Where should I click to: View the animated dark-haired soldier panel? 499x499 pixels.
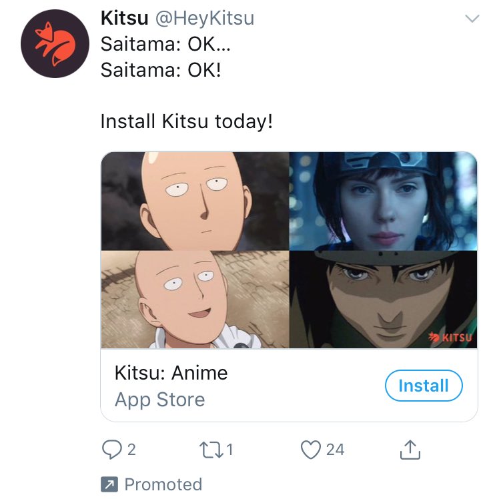(x=383, y=300)
